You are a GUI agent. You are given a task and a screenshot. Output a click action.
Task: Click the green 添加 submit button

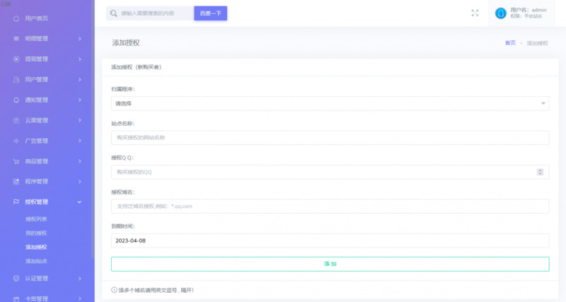330,264
